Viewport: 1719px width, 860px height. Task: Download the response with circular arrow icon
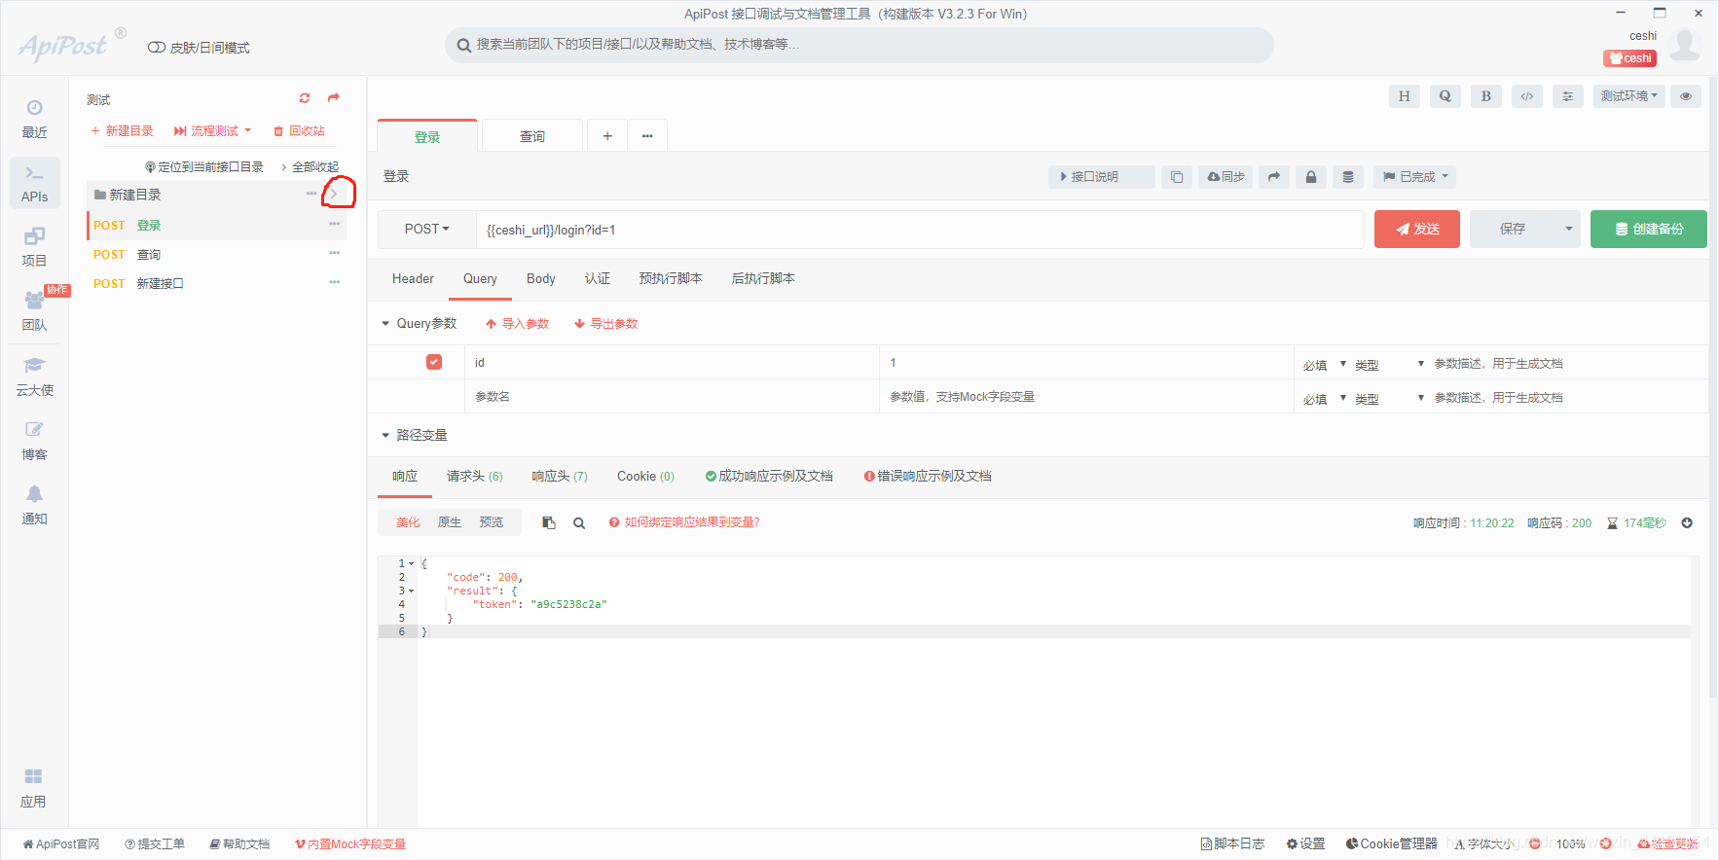pos(1687,523)
